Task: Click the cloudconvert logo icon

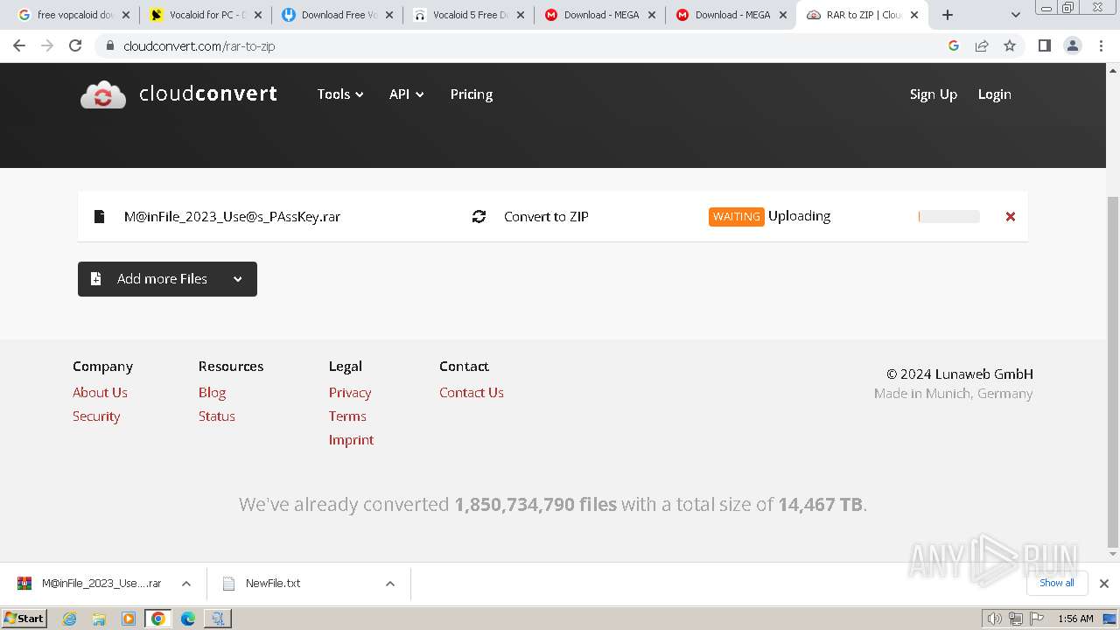Action: [x=103, y=94]
